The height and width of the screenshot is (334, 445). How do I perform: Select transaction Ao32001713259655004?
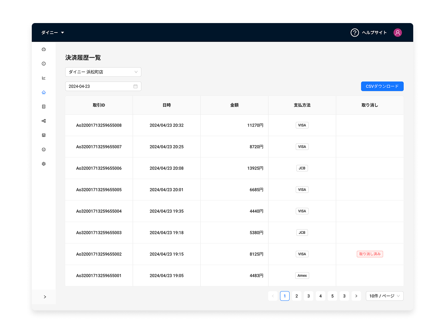99,211
